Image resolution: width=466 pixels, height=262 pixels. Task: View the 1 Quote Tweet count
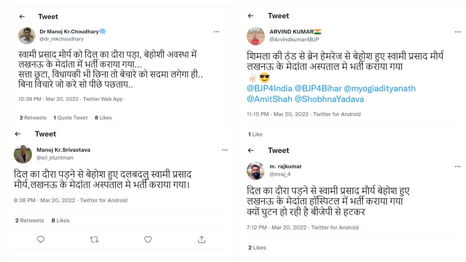pos(71,118)
